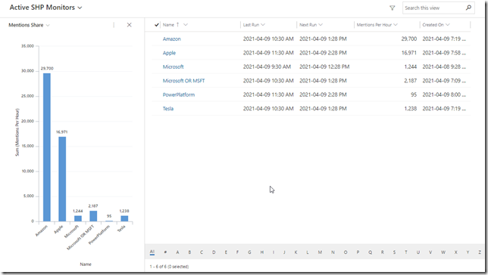Filter records by letter T
Screen dimensions: 488x275
(406, 252)
